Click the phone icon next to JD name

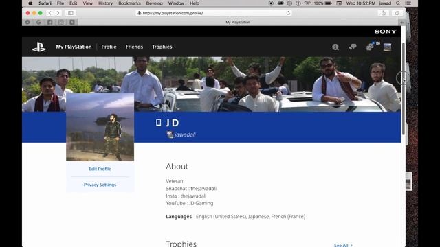coord(159,122)
